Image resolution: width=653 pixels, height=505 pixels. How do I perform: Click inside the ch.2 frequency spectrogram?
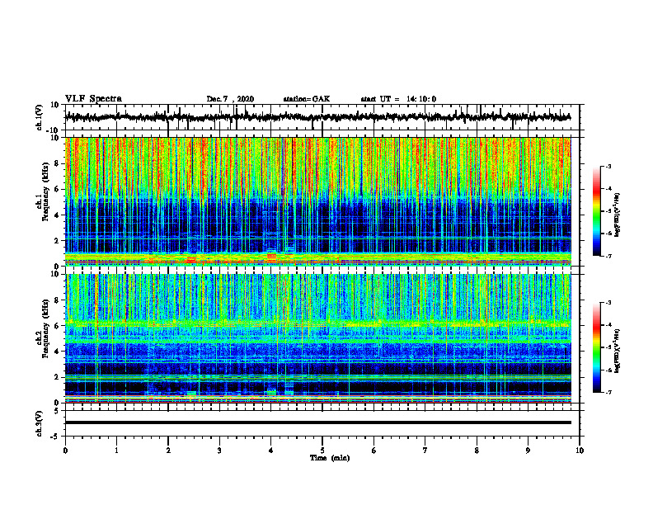317,338
